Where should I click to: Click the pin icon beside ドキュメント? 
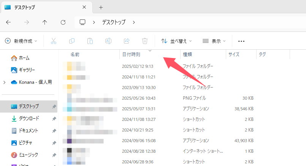(54, 131)
